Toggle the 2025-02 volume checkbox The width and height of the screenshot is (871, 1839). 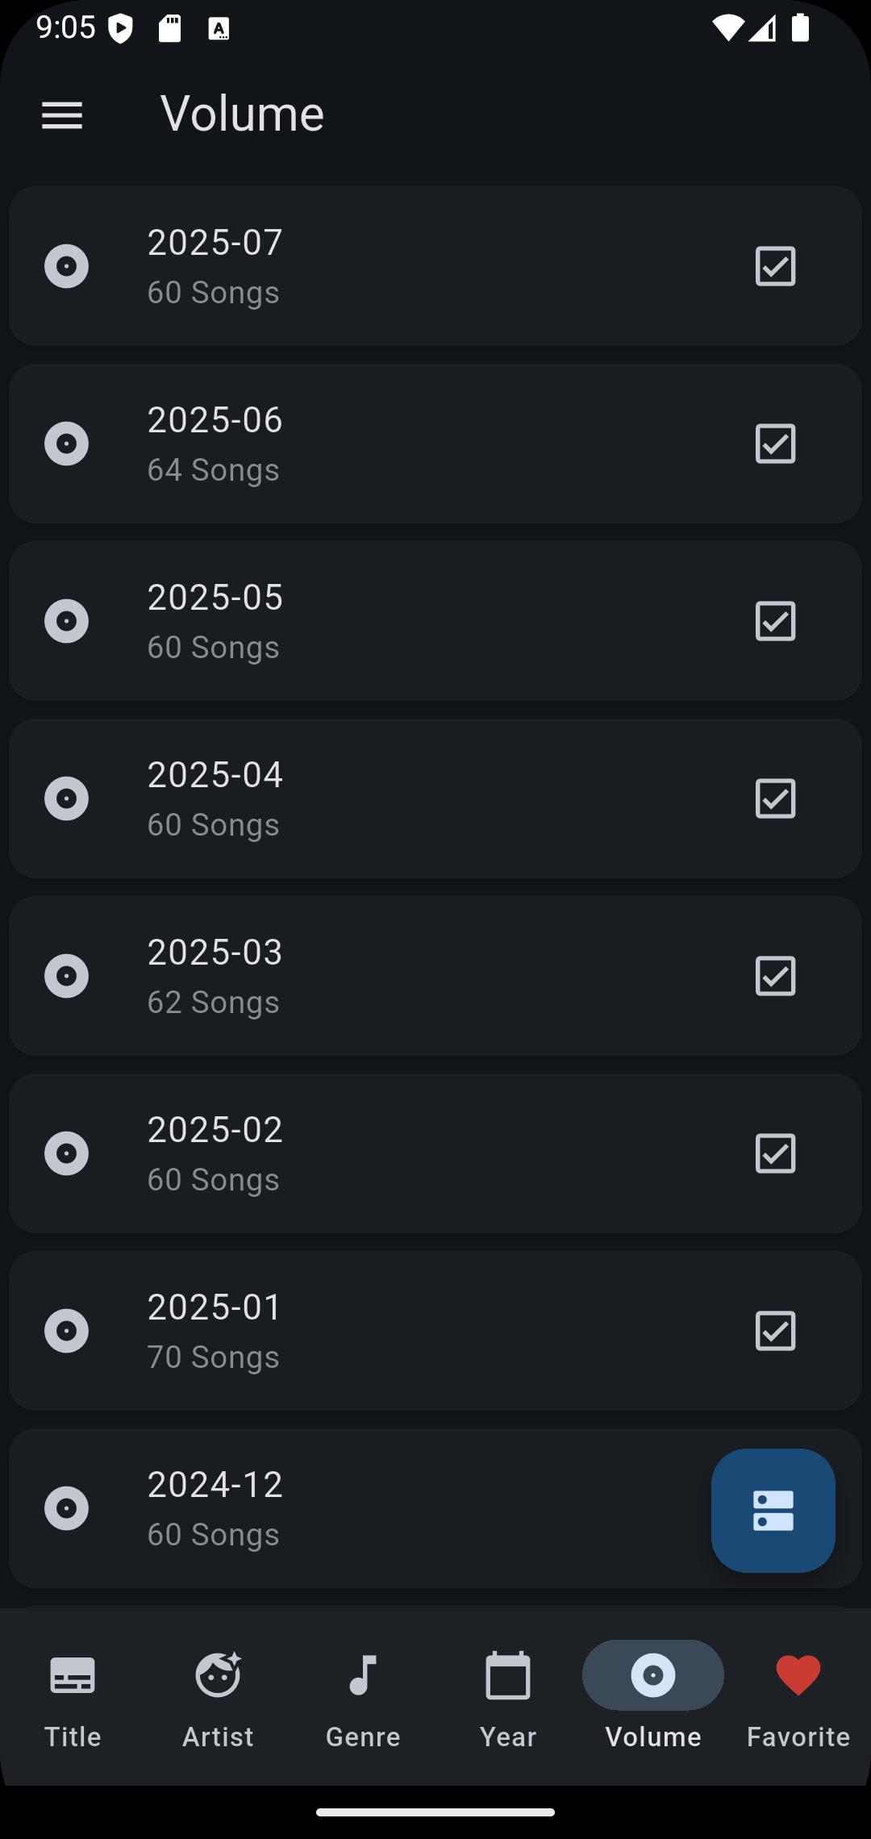click(x=776, y=1153)
